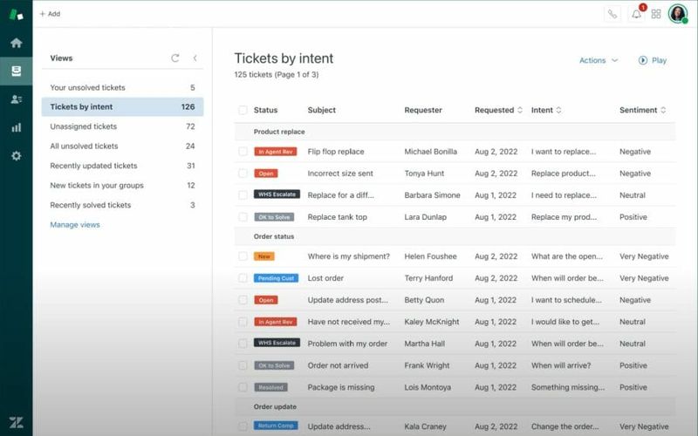Click intent text Something missing
This screenshot has width=698, height=436.
568,387
